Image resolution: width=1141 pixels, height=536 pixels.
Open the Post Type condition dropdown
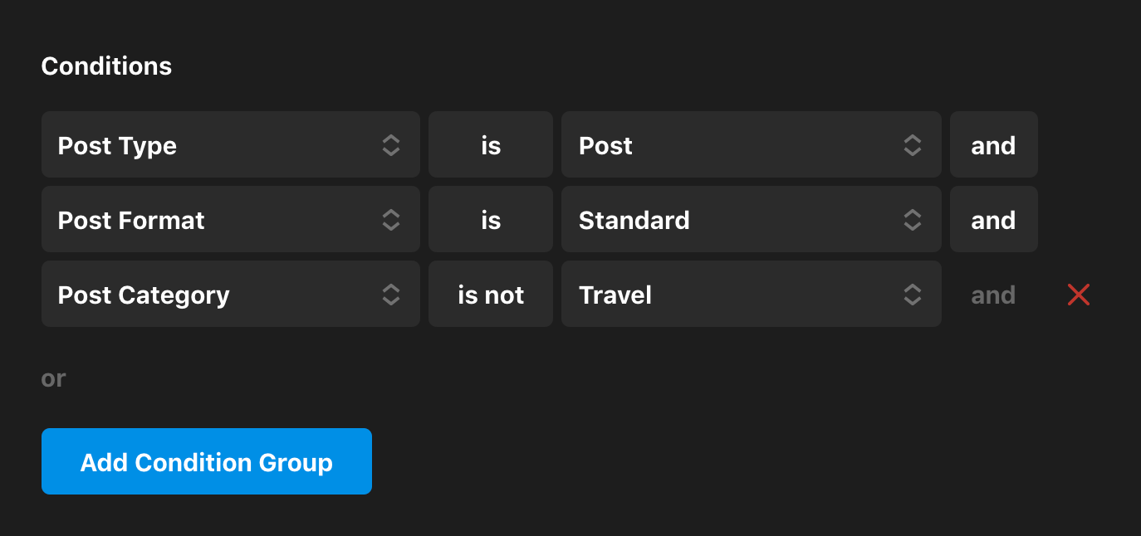click(216, 145)
